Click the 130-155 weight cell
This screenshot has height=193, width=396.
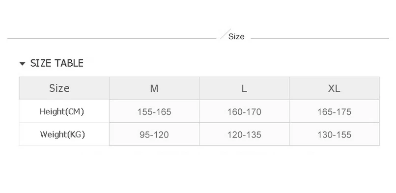334,134
